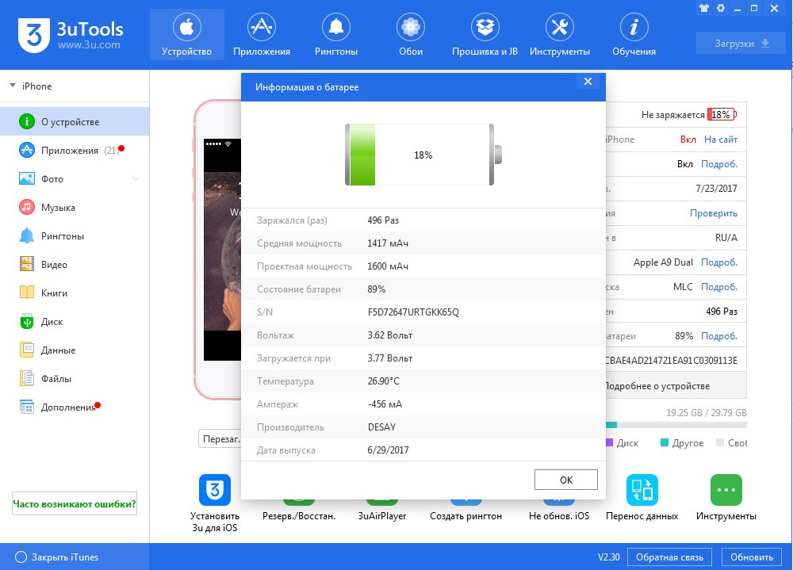Click the www.3u.com website text
Image resolution: width=793 pixels, height=570 pixels.
pos(89,45)
